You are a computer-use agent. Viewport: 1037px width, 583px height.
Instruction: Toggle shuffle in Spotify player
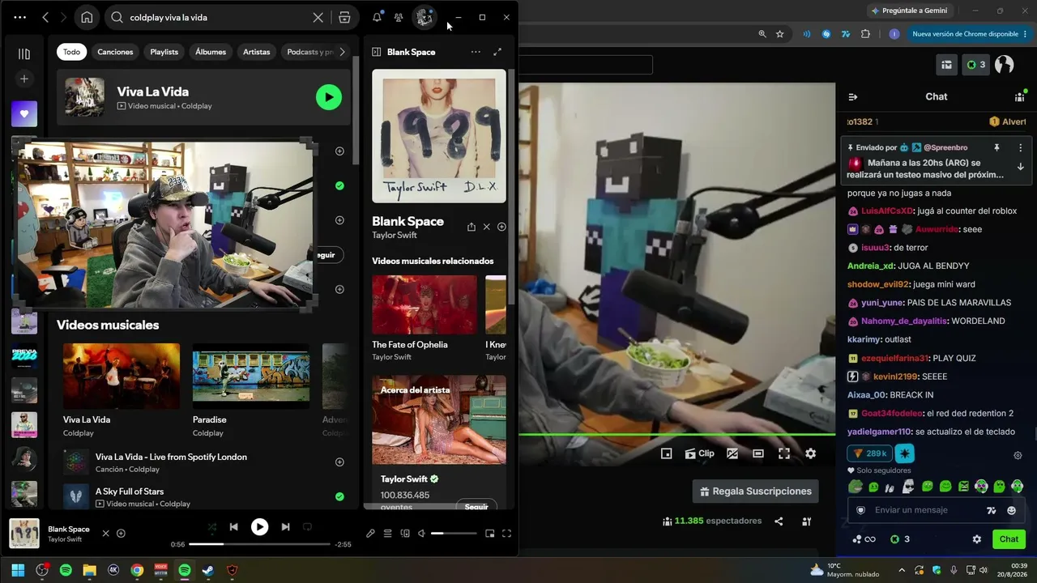211,527
